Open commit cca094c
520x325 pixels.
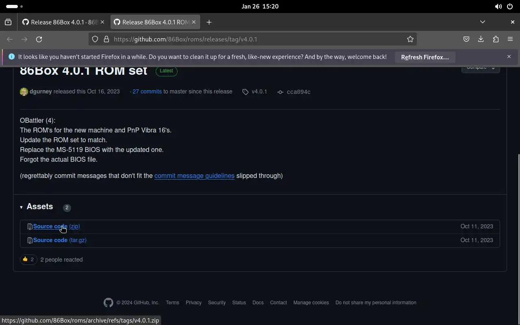coord(294,92)
